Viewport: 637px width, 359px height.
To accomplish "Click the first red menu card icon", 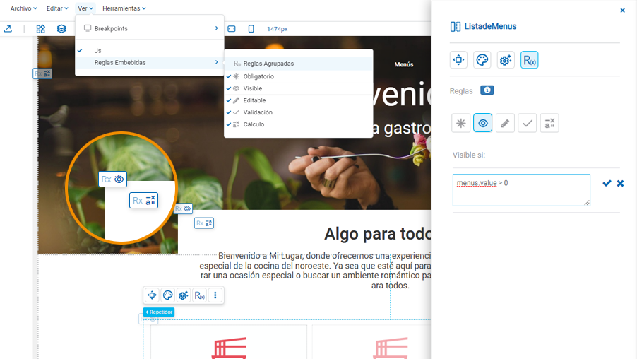I will (229, 348).
